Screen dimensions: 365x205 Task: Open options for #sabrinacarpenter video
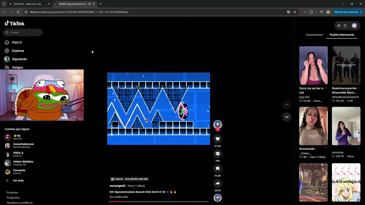coord(359,88)
